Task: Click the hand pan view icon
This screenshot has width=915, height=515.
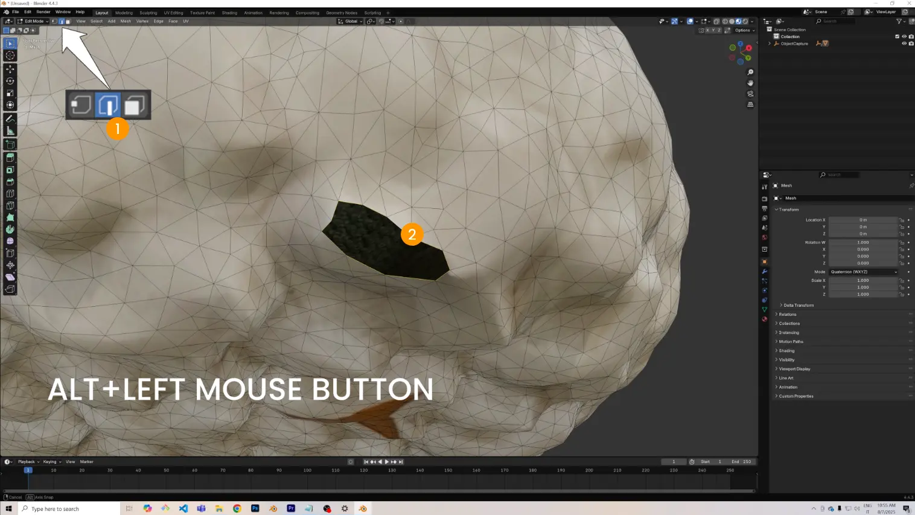Action: 750,83
